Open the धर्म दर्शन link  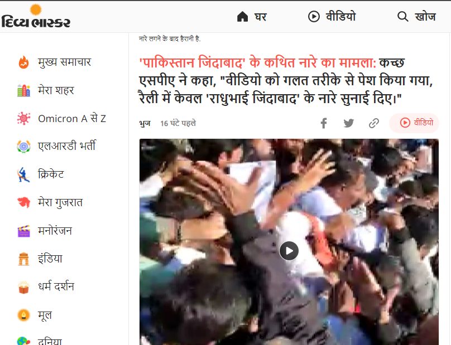coord(56,286)
